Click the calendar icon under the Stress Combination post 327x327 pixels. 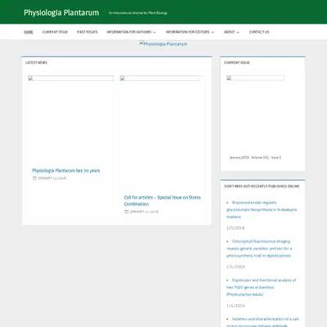click(x=127, y=212)
